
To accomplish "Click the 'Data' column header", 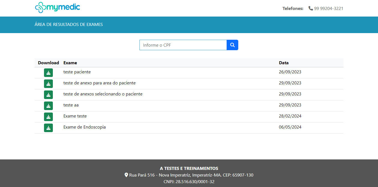I will [x=284, y=63].
